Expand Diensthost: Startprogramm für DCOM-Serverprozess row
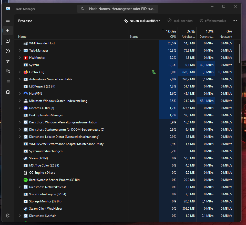 20,130
